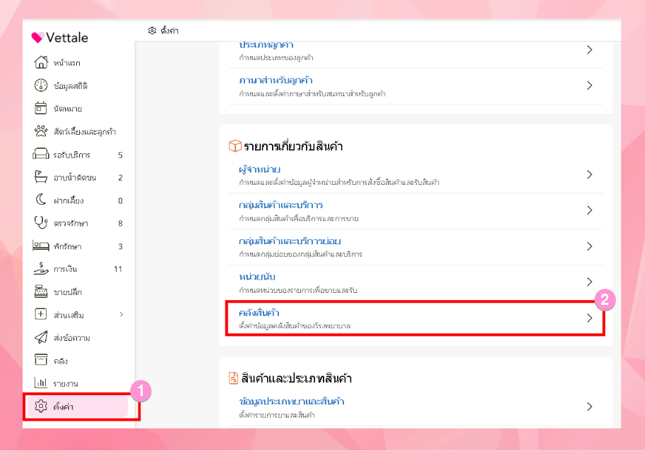Open ข้อมูลสถิติ statistics gauge icon

pyautogui.click(x=41, y=85)
